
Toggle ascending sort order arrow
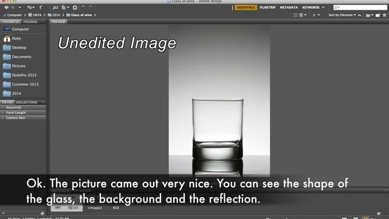(x=359, y=15)
